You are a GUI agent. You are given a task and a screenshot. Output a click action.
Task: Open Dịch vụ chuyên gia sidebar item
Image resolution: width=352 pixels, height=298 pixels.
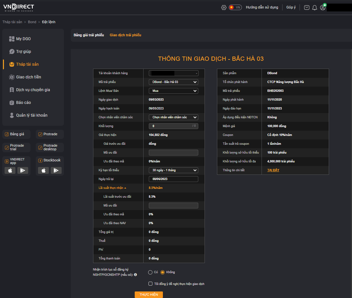click(x=33, y=90)
